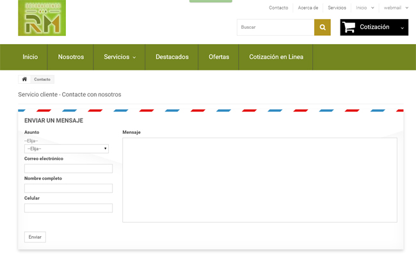Image resolution: width=416 pixels, height=256 pixels.
Task: Click the Buscar search field
Action: pos(275,28)
